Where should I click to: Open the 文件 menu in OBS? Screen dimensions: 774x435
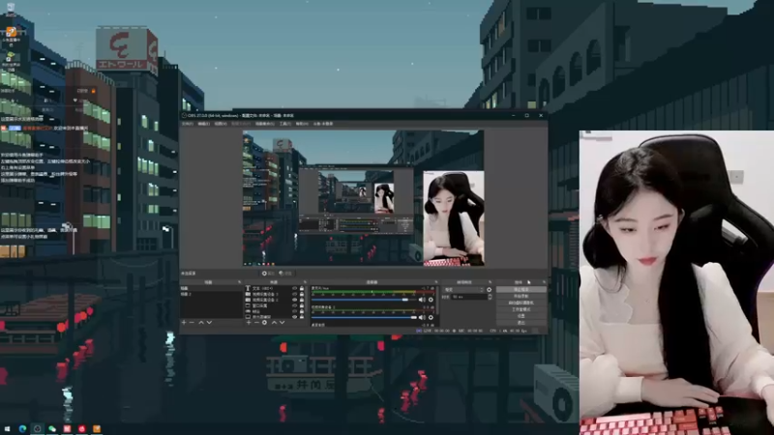(x=188, y=124)
